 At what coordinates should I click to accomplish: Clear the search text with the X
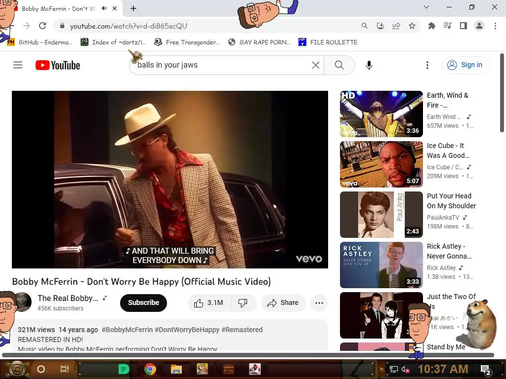tap(316, 65)
